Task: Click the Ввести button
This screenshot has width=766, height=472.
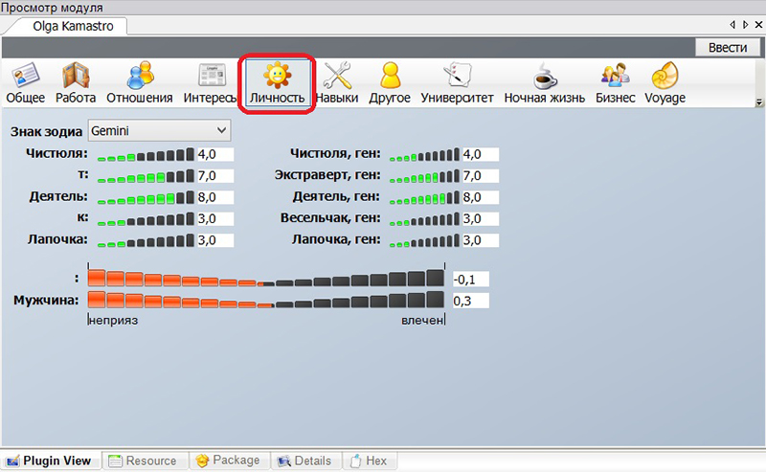Action: click(x=727, y=47)
